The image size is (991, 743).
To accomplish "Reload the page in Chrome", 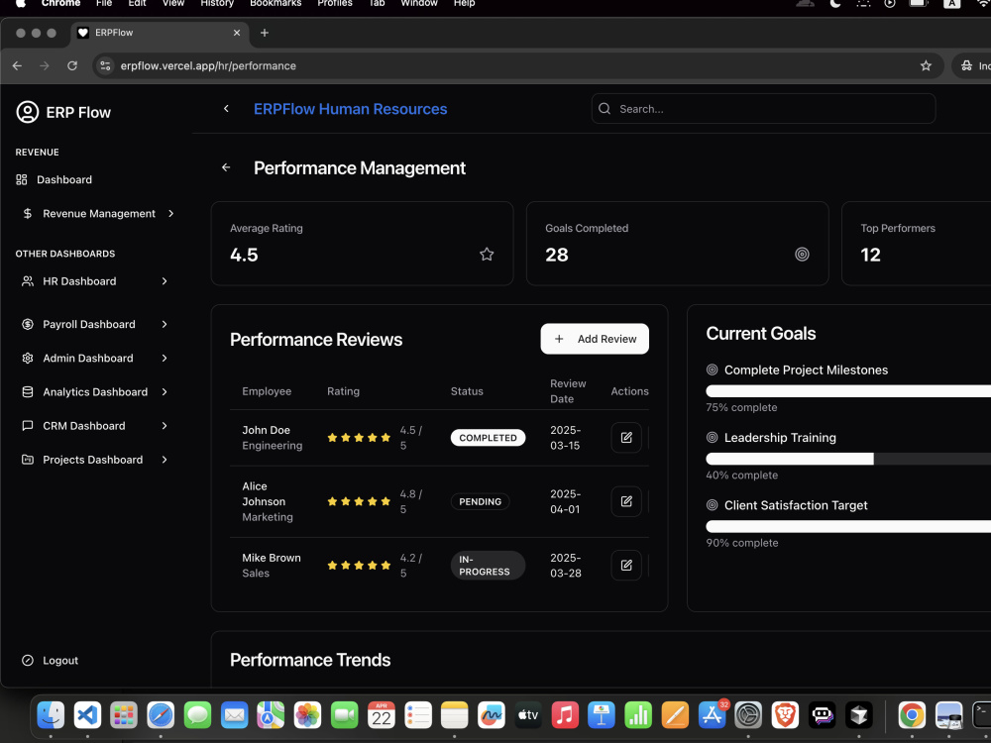I will tap(72, 65).
